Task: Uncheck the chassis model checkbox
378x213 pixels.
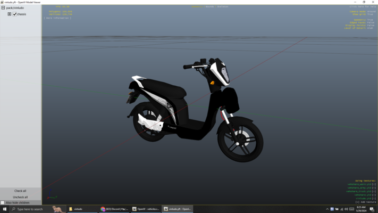Action: (x=14, y=14)
